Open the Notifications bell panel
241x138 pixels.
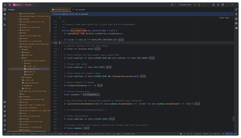click(236, 9)
